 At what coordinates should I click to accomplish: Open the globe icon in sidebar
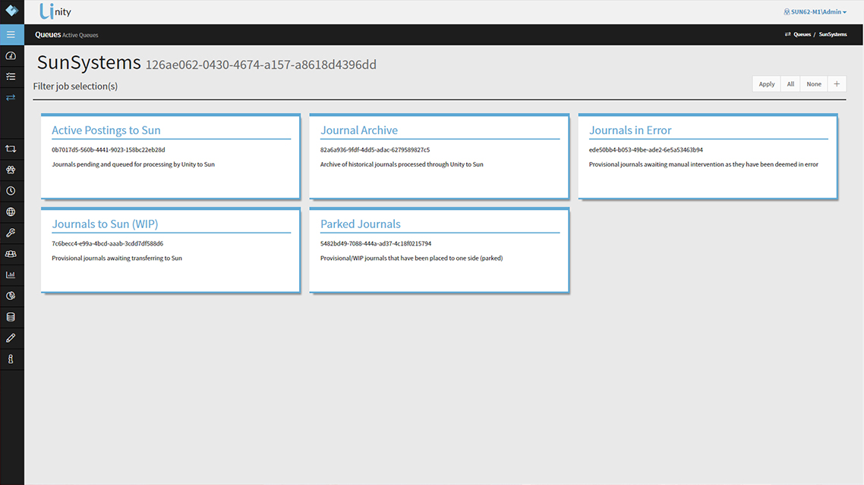pyautogui.click(x=11, y=211)
